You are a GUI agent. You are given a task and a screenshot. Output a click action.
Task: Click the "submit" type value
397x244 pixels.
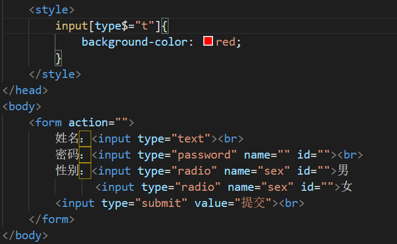click(x=161, y=203)
